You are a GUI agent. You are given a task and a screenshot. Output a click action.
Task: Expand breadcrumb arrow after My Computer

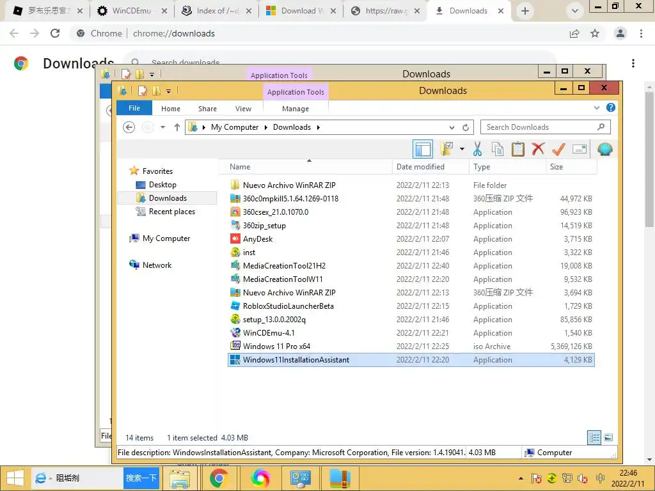click(265, 127)
